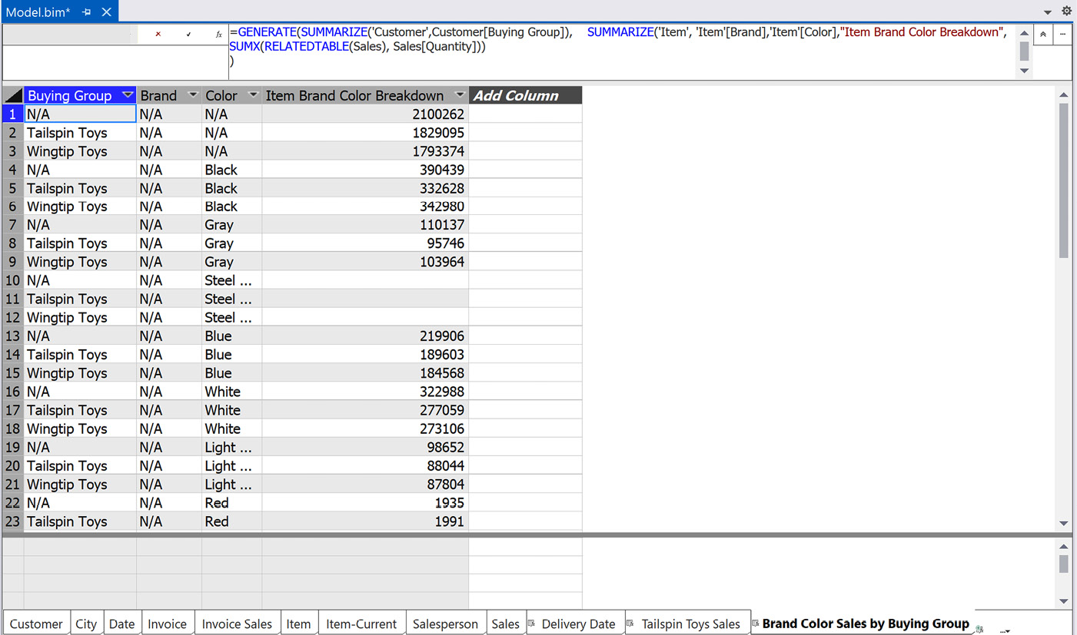Select Black color cell in row 4
The height and width of the screenshot is (635, 1077).
click(231, 170)
